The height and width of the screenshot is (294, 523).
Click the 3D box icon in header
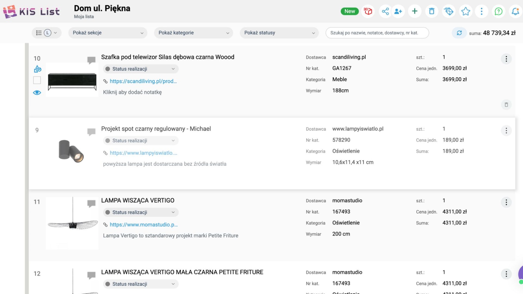pyautogui.click(x=368, y=11)
